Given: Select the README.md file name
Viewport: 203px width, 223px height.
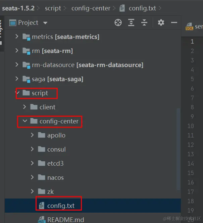Looking at the screenshot, I should coord(65,220).
